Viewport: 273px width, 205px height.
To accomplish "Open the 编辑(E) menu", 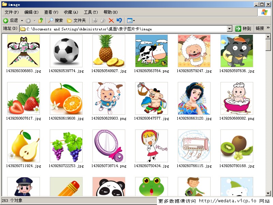I will click(x=31, y=12).
